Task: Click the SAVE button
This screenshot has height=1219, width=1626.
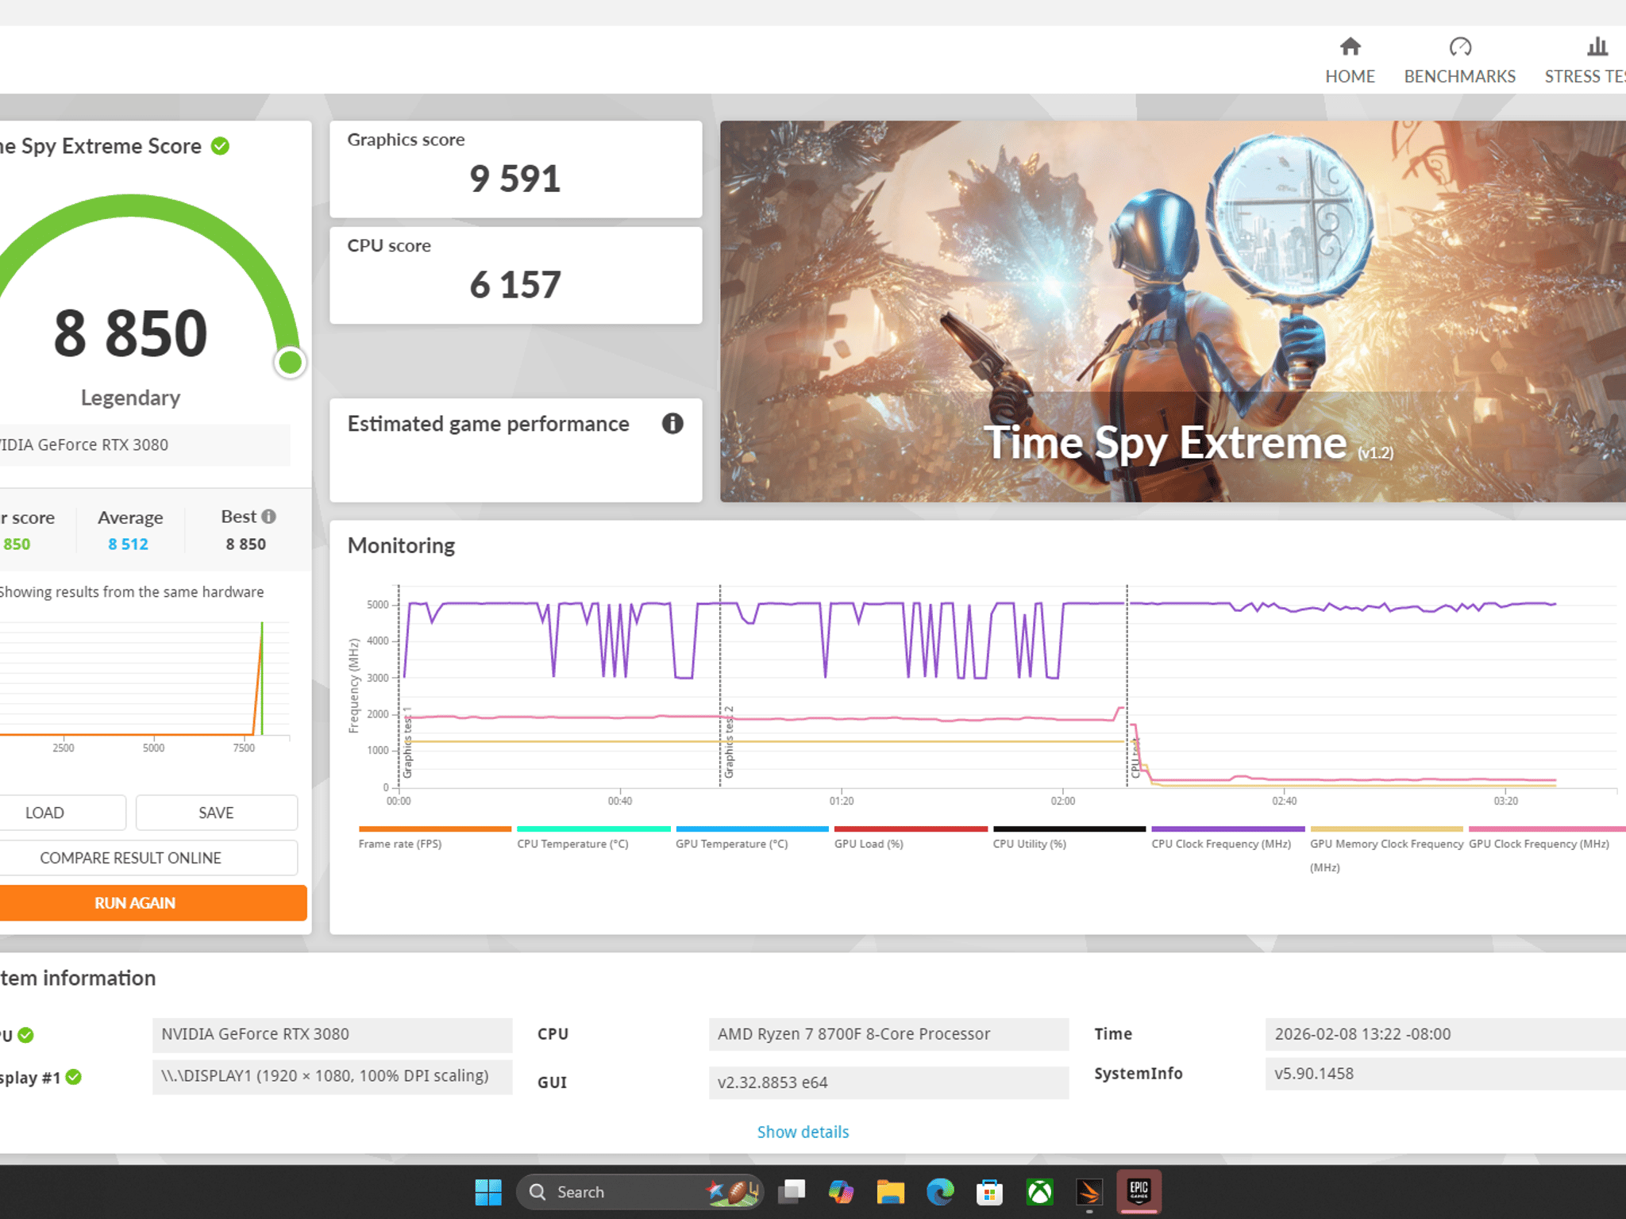Action: pyautogui.click(x=216, y=813)
